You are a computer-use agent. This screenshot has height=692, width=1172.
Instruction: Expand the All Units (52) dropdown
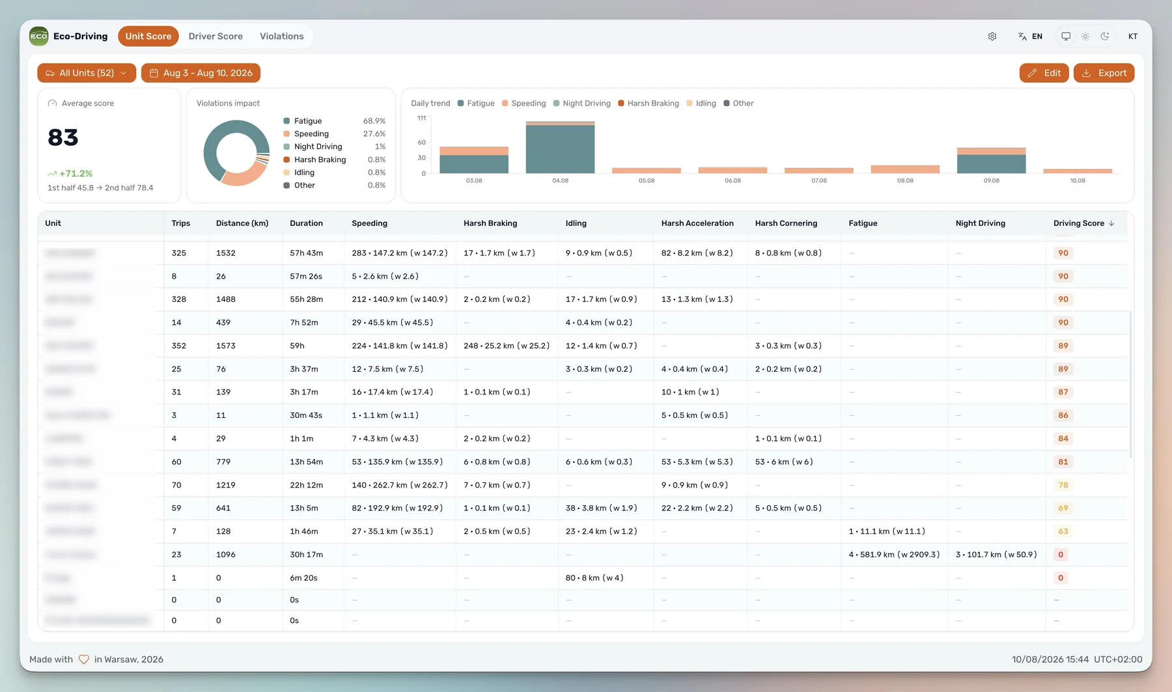coord(87,73)
